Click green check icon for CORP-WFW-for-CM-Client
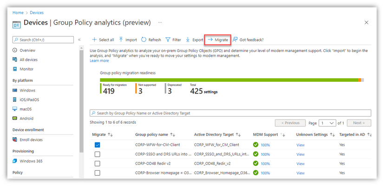The width and height of the screenshot is (384, 186). [256, 145]
